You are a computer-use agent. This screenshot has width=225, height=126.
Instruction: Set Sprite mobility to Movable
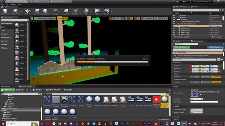[x=216, y=77]
